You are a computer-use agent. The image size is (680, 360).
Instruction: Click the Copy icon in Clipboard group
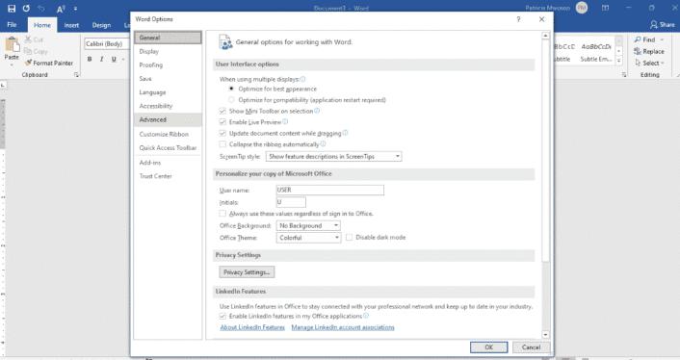point(28,51)
